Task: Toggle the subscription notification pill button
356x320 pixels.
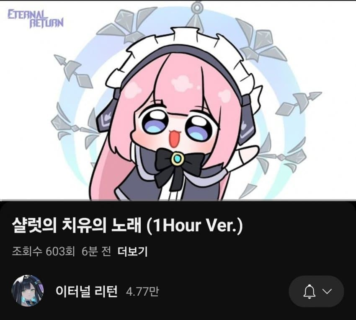Action: 317,292
